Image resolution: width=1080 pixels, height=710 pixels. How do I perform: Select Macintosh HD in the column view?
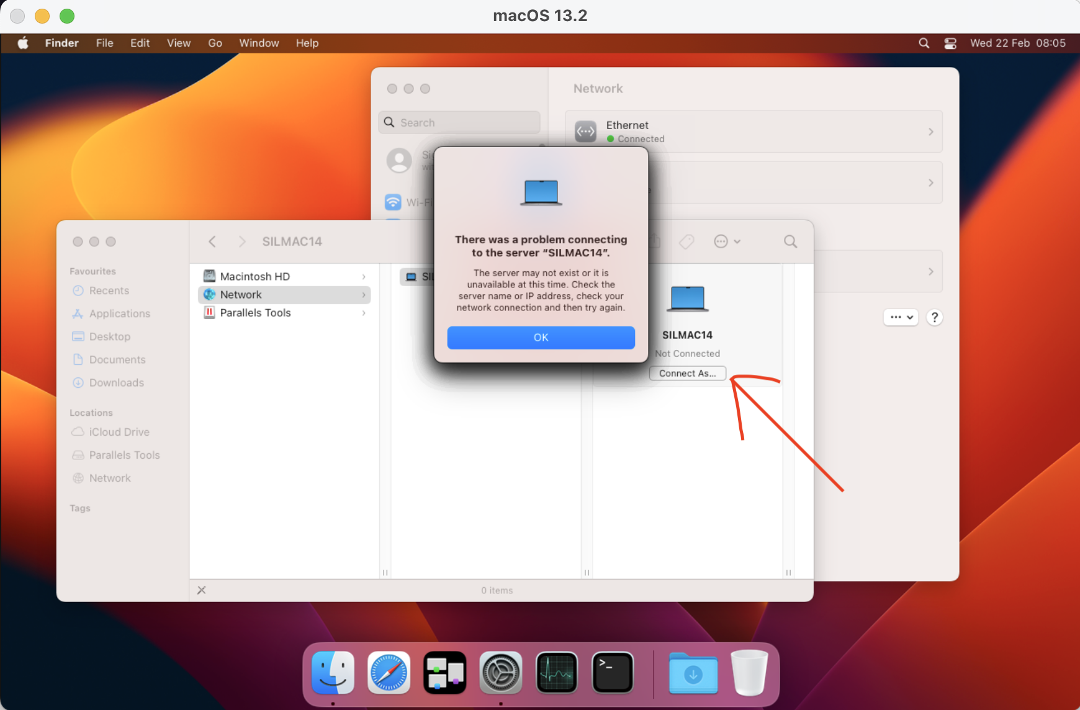click(284, 276)
